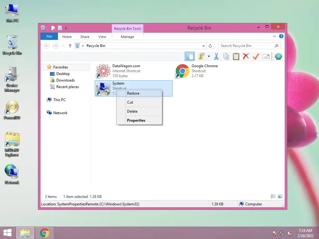Click the network tray icon

pyautogui.click(x=282, y=233)
